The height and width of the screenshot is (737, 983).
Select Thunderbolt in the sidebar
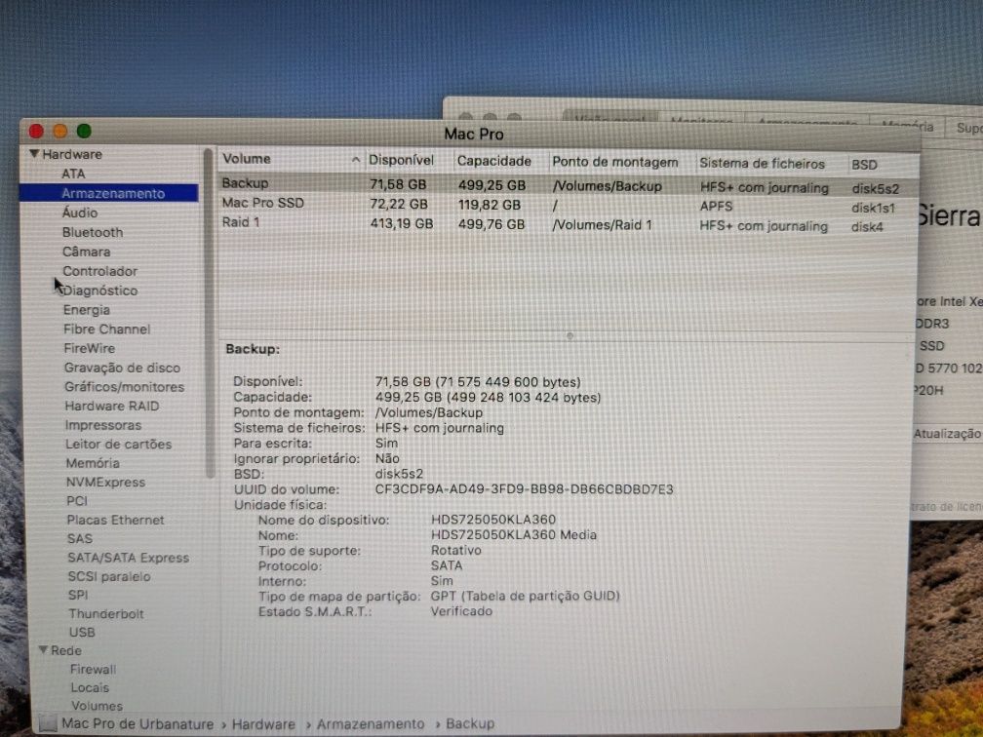(x=106, y=613)
